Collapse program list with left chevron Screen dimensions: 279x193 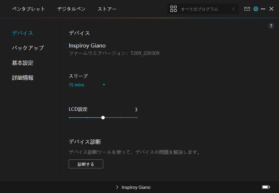click(233, 9)
